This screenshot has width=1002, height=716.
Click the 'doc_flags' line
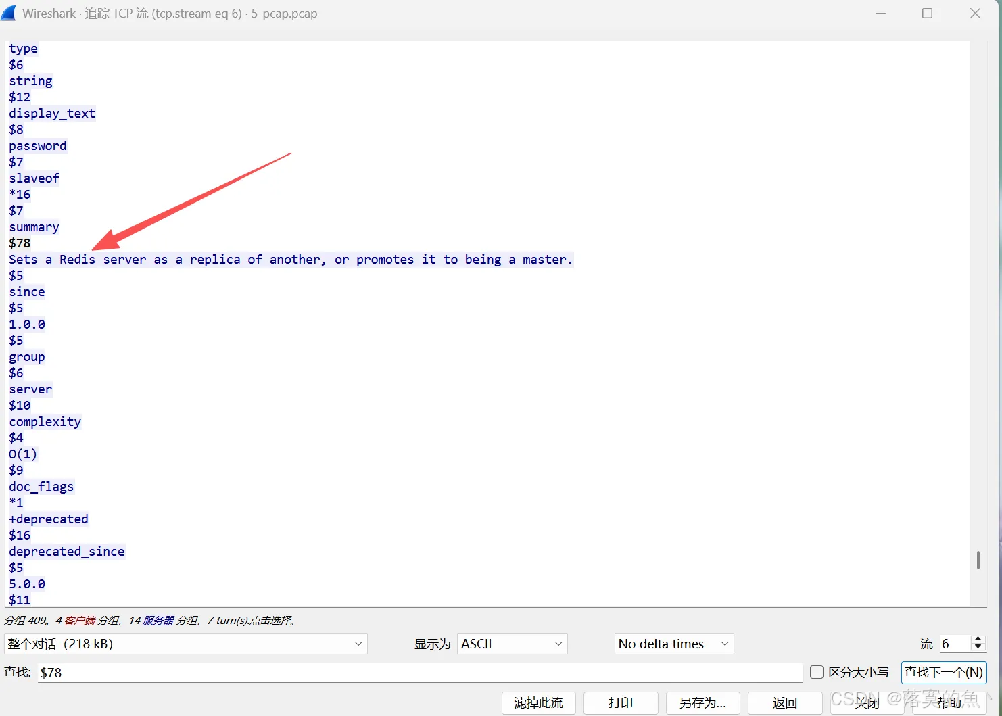tap(41, 487)
